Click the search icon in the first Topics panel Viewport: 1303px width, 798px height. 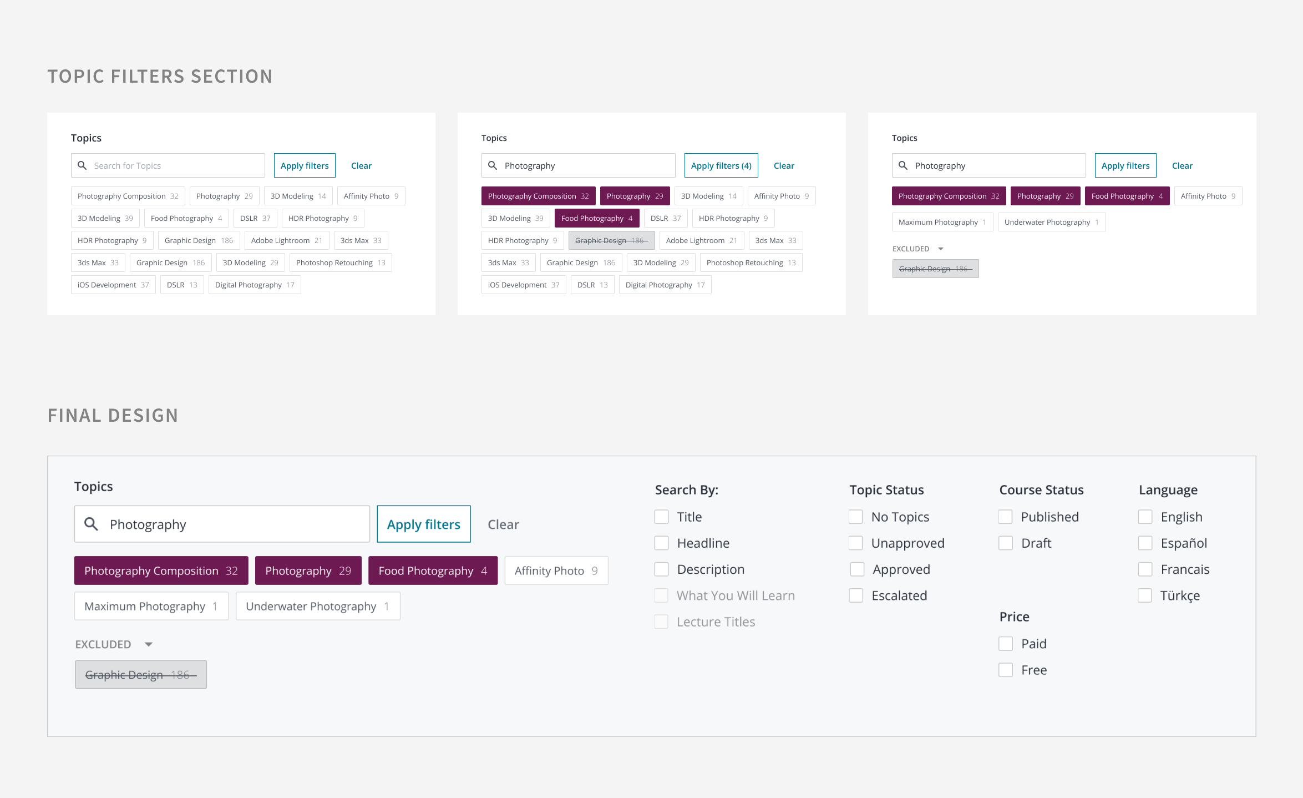click(82, 165)
